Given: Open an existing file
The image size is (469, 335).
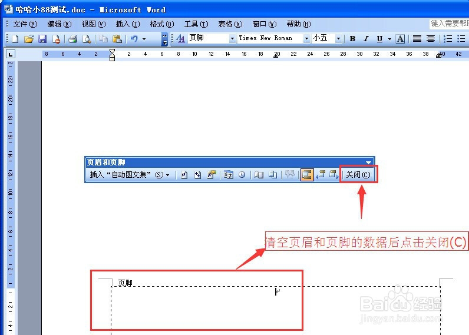Looking at the screenshot, I should pyautogui.click(x=29, y=39).
